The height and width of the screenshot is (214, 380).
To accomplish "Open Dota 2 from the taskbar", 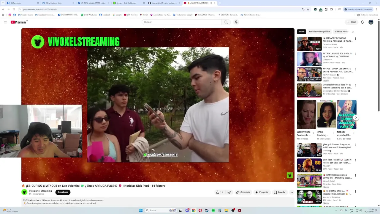I will coord(239,210).
